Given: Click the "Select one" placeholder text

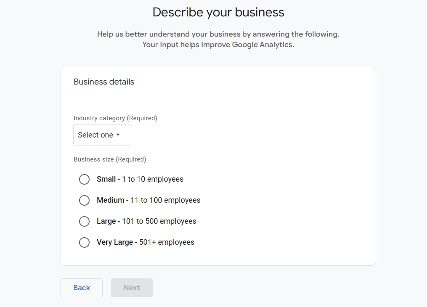Looking at the screenshot, I should pos(95,135).
